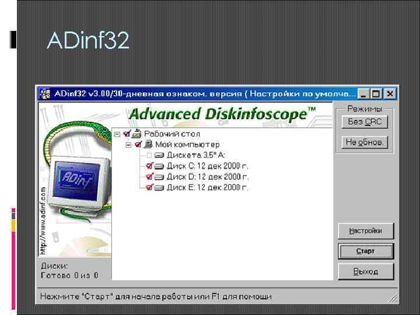Click the Старт button to begin

(366, 251)
